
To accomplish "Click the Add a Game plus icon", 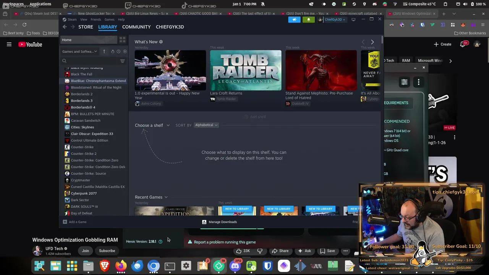I will point(65,222).
